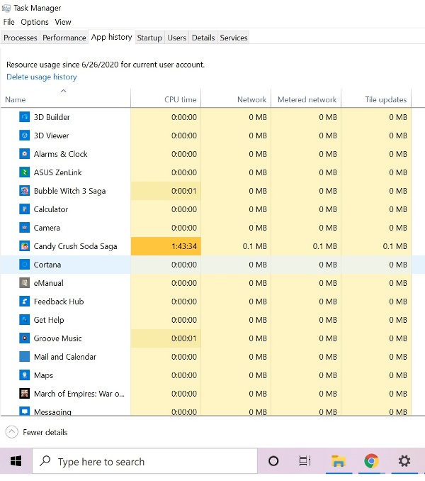Click the Mail and Calendar app icon

click(25, 356)
